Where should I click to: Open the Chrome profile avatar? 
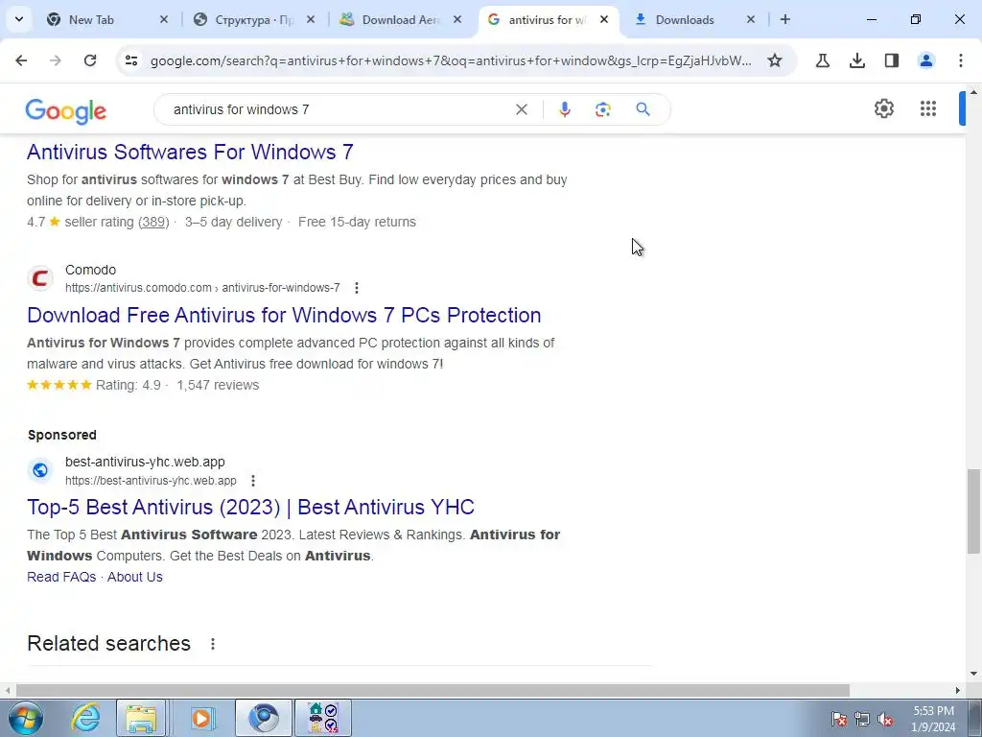coord(926,60)
